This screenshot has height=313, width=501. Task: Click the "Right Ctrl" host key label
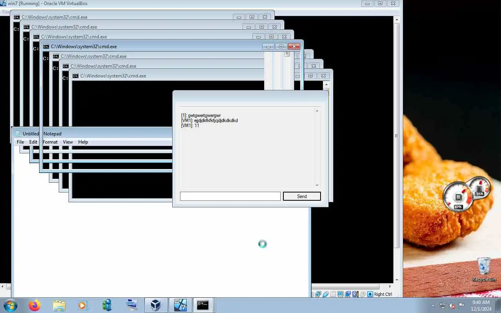coord(383,294)
